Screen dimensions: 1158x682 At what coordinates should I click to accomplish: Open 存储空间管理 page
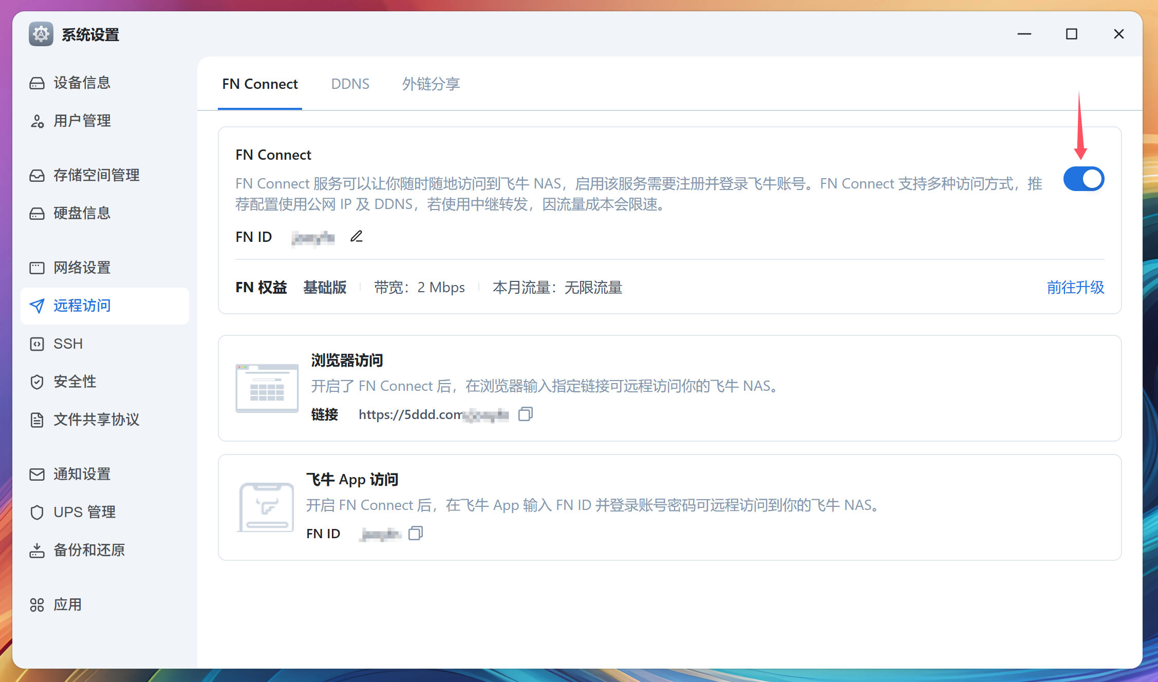(x=96, y=175)
